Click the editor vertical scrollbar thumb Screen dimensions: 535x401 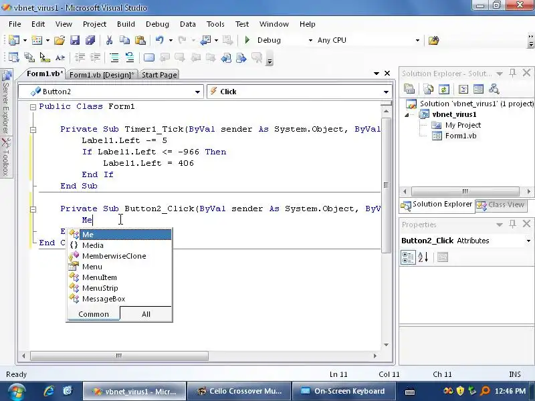point(386,185)
